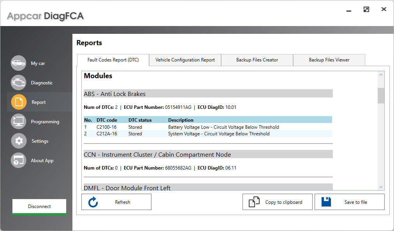
Task: Click the copy-to-clipboard pages icon
Action: tap(255, 201)
